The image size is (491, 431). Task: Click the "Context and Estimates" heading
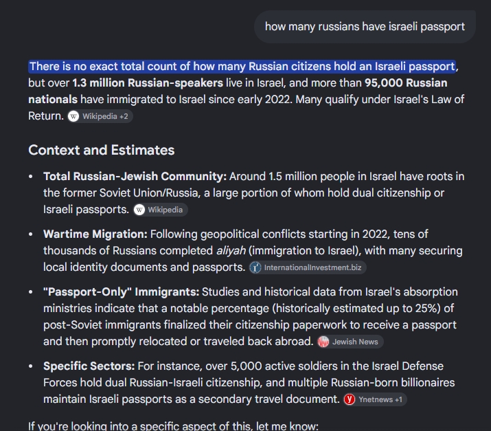click(101, 150)
